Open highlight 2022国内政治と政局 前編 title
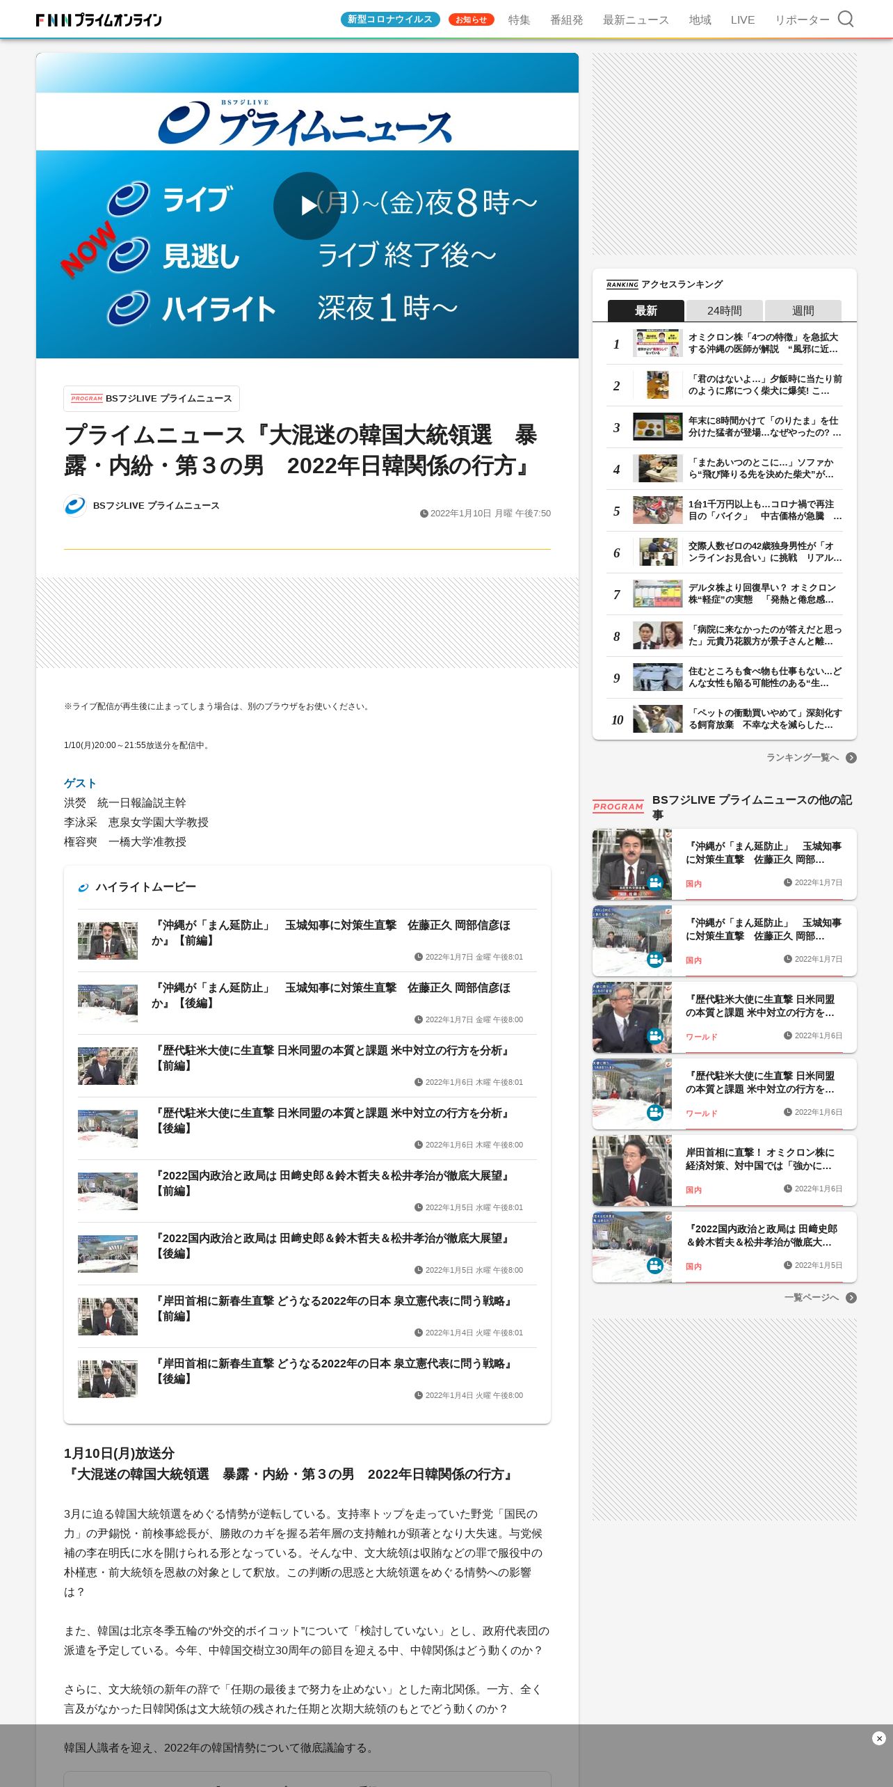Screen dimensions: 893x1787 [x=332, y=1183]
